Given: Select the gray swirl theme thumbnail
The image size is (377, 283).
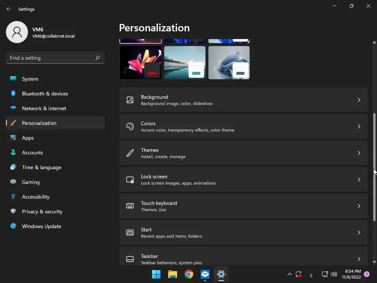Looking at the screenshot, I should coord(229,63).
